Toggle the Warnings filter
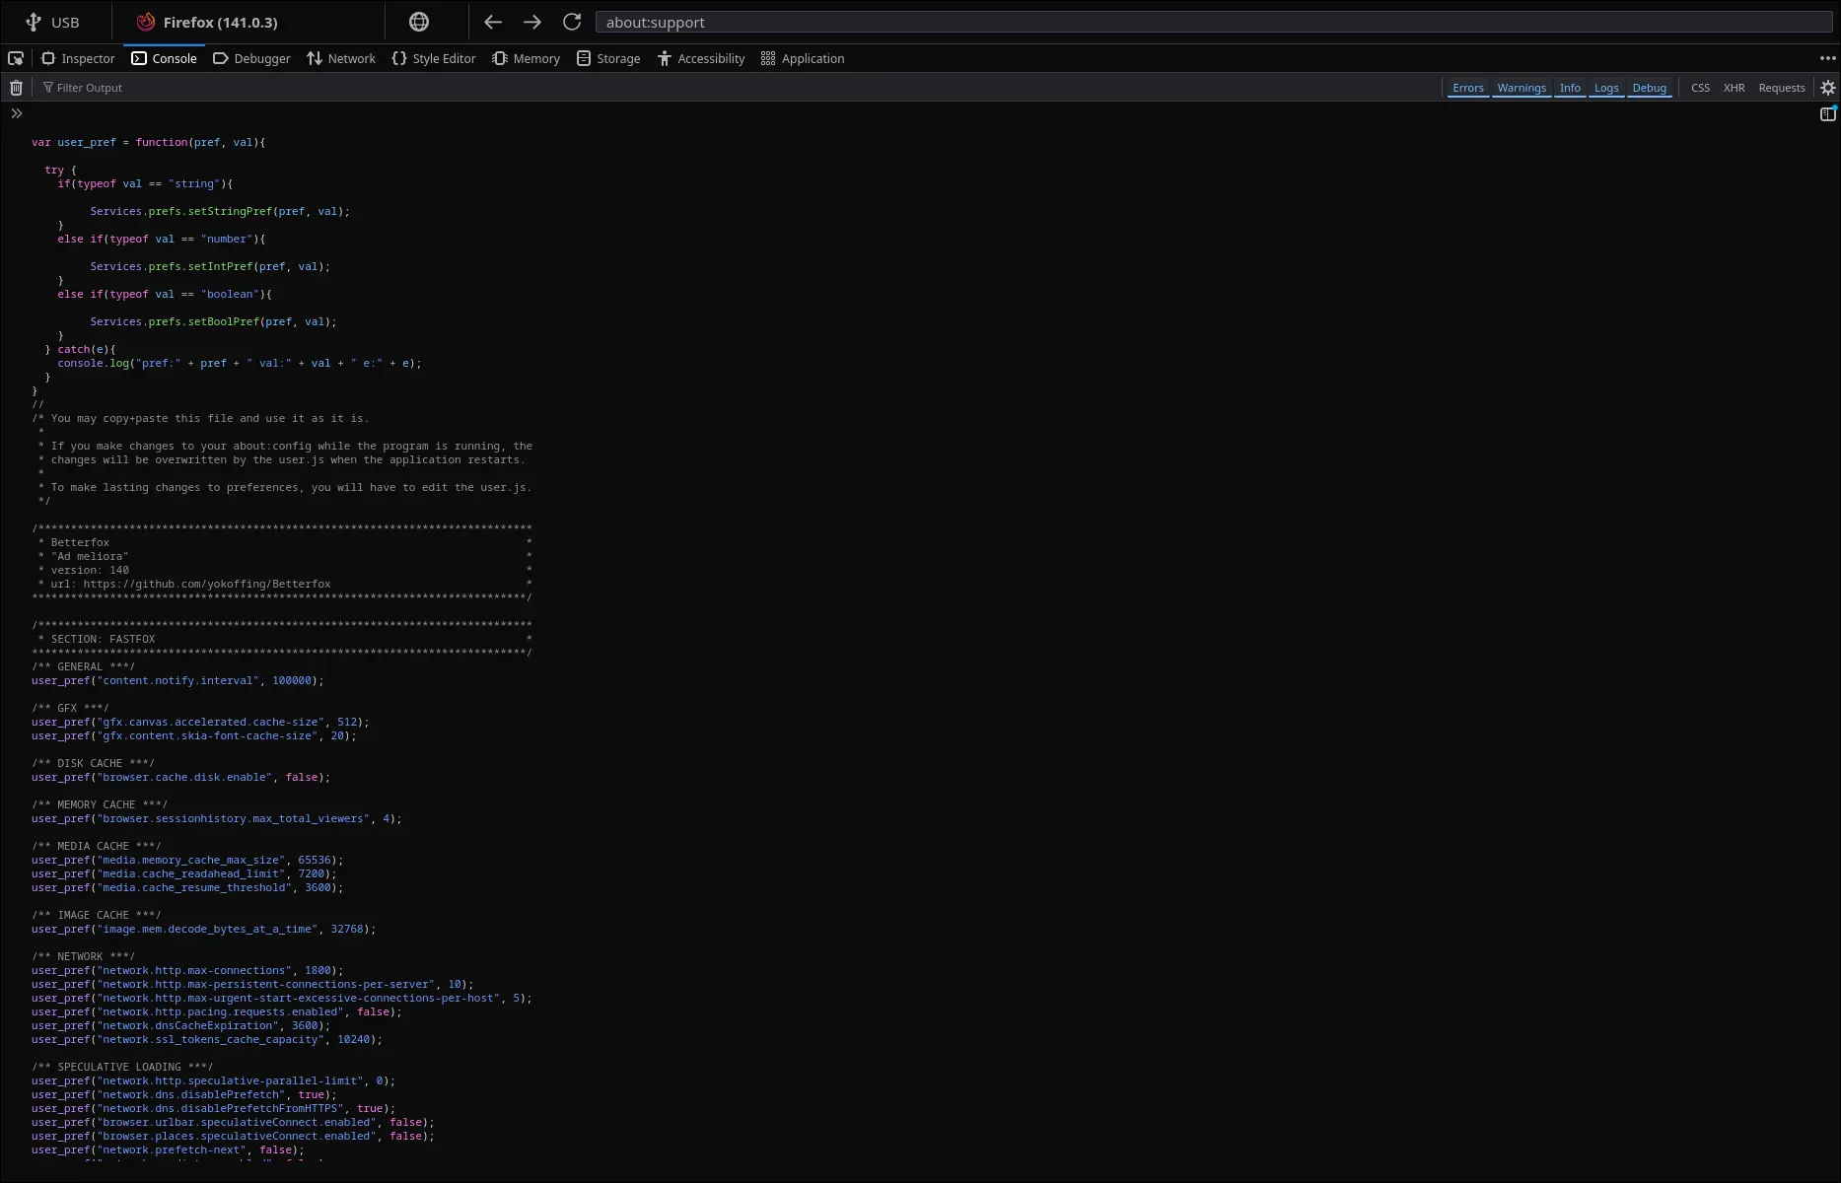The height and width of the screenshot is (1183, 1841). (x=1521, y=88)
